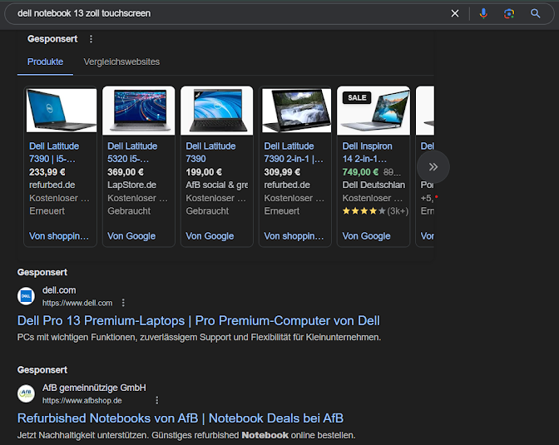Image resolution: width=559 pixels, height=445 pixels.
Task: Click 'Von Google' link on Latitude 5320 card
Action: click(x=131, y=236)
